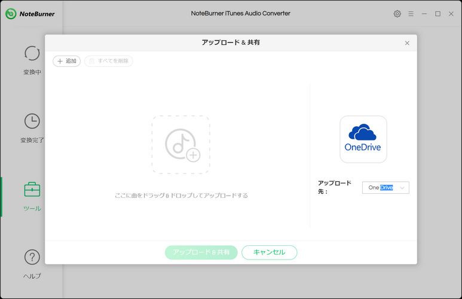Viewport: 462px width, 299px height.
Task: Open the 変換中 converting section
Action: [x=32, y=60]
